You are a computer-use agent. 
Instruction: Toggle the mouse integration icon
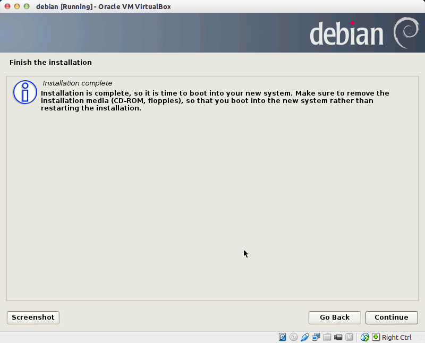coord(365,337)
